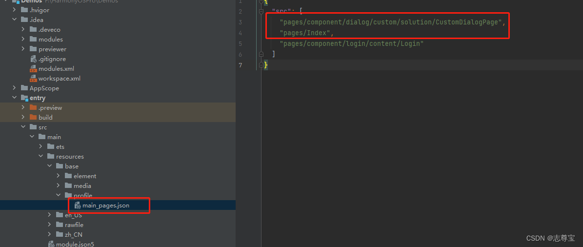Click the profile folder icon
583x247 pixels.
68,195
